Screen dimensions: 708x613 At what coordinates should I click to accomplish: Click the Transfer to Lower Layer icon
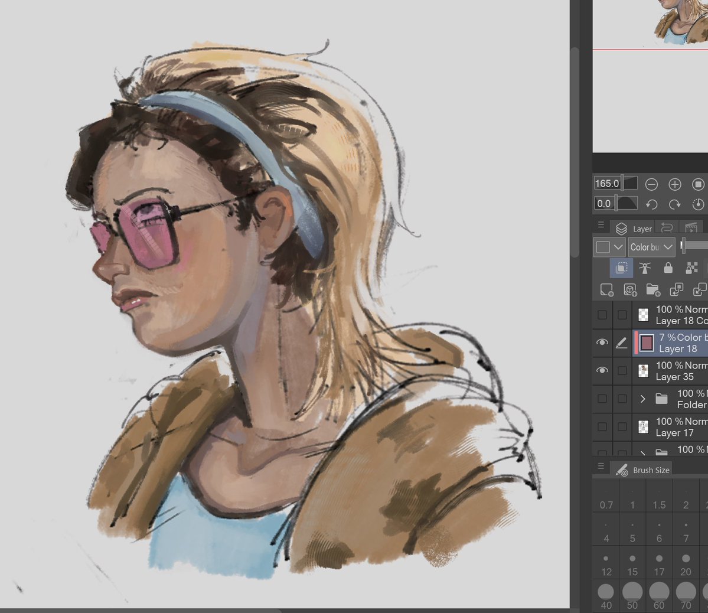click(x=676, y=289)
